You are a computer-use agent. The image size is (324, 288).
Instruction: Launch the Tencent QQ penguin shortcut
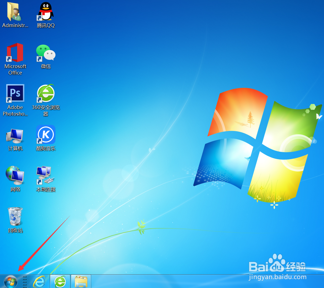[46, 12]
